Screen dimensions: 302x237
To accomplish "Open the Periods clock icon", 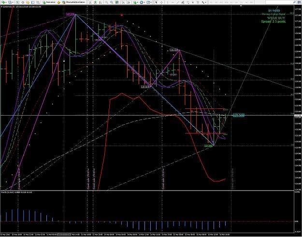I will [x=142, y=2].
